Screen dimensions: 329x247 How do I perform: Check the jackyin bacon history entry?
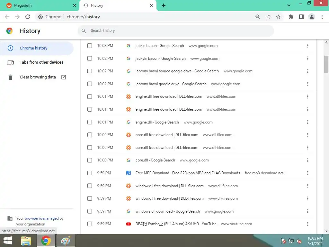pyautogui.click(x=90, y=59)
